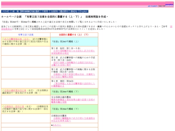This screenshot has height=131, width=175.
Task: Click the 安全保障会議改悪案 heading text
Action: coord(61,97)
